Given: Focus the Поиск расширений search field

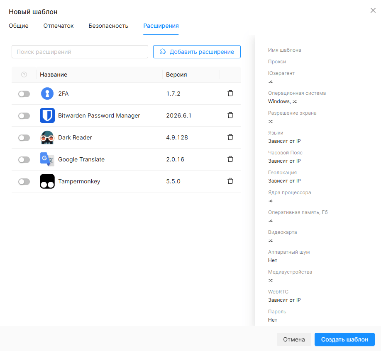Looking at the screenshot, I should 80,52.
